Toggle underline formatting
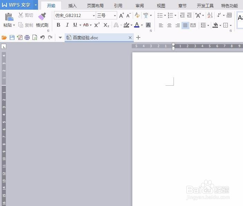The image size is (243, 206). click(75, 25)
